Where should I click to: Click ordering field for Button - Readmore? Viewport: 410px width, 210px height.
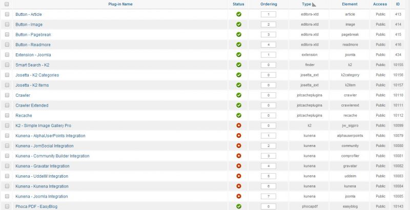(269, 45)
